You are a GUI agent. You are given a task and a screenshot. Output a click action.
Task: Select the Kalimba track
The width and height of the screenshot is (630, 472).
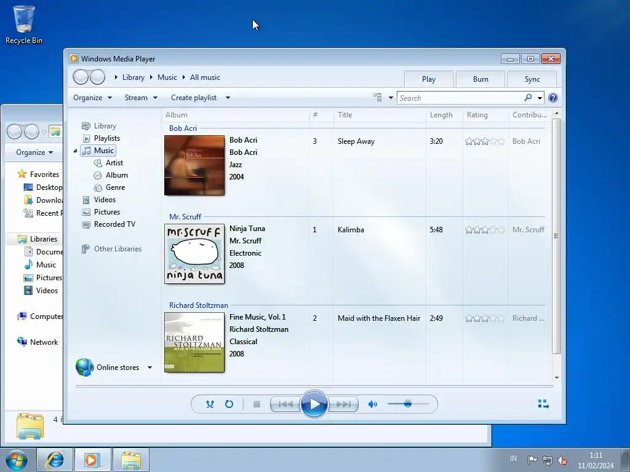point(351,230)
